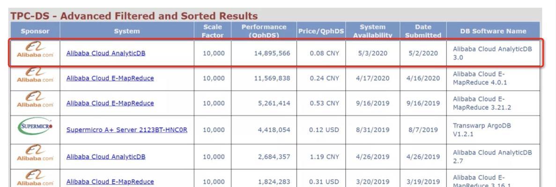Image resolution: width=556 pixels, height=187 pixels.
Task: Click the Alibaba logo in the highlighted row
Action: 35,50
